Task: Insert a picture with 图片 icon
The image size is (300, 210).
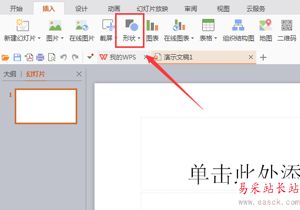Action: 55,25
